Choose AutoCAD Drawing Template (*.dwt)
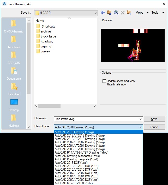 [x=98, y=159]
